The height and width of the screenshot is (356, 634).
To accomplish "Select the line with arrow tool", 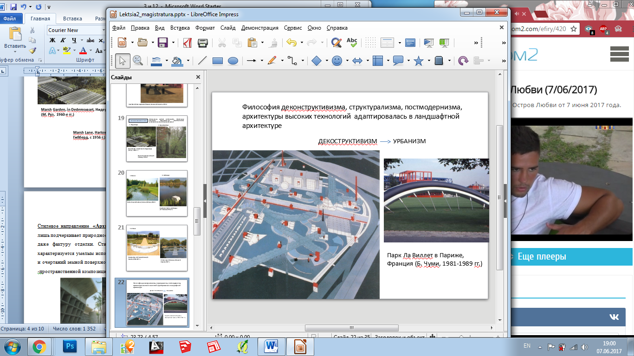I will coord(251,61).
